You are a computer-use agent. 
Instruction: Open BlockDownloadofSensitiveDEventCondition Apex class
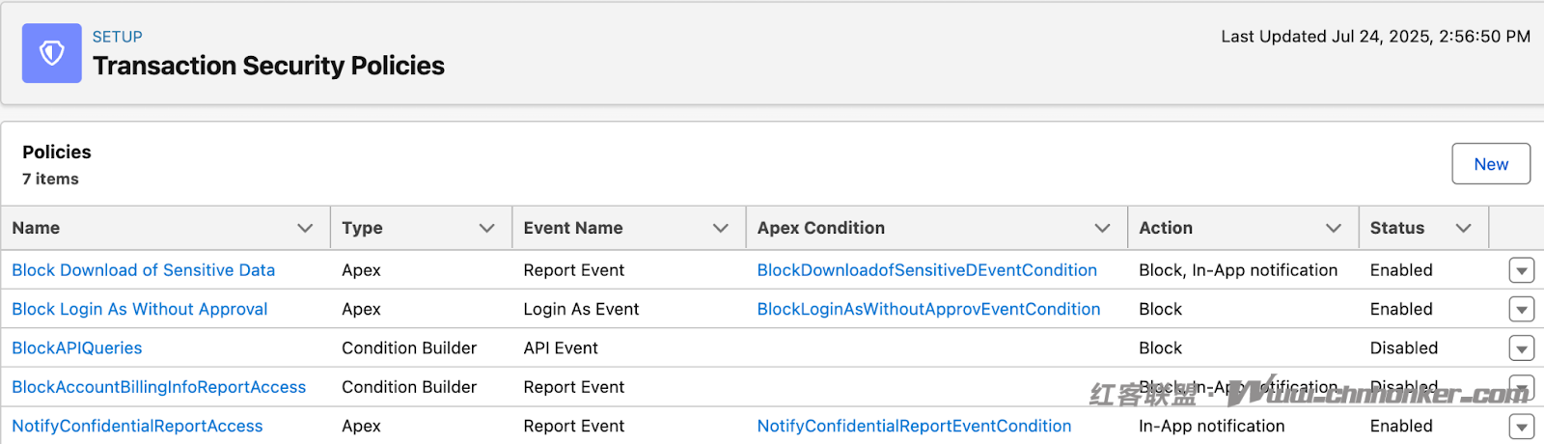[927, 270]
